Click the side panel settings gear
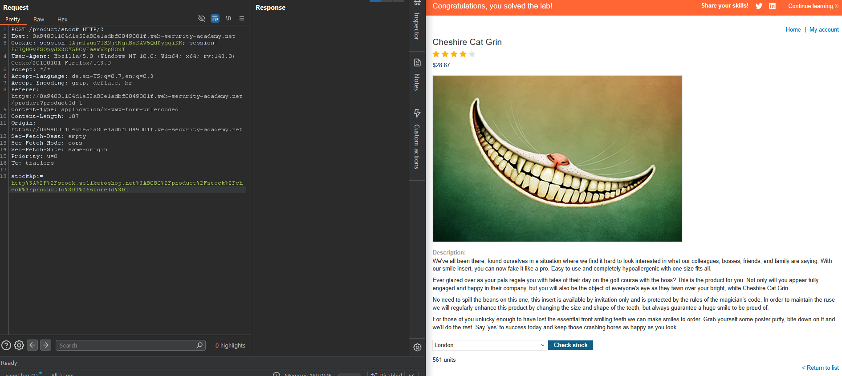Viewport: 842px width, 376px height. point(417,347)
